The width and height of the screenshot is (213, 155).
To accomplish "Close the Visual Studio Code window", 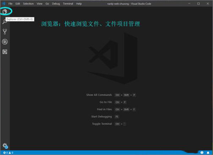I will point(208,4).
